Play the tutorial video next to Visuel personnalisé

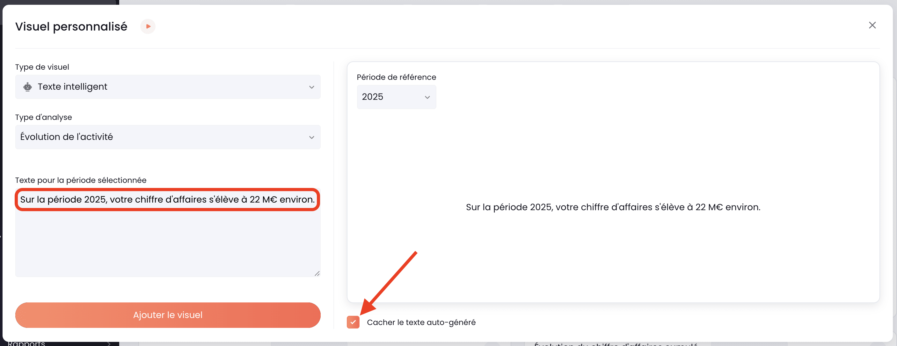tap(148, 26)
